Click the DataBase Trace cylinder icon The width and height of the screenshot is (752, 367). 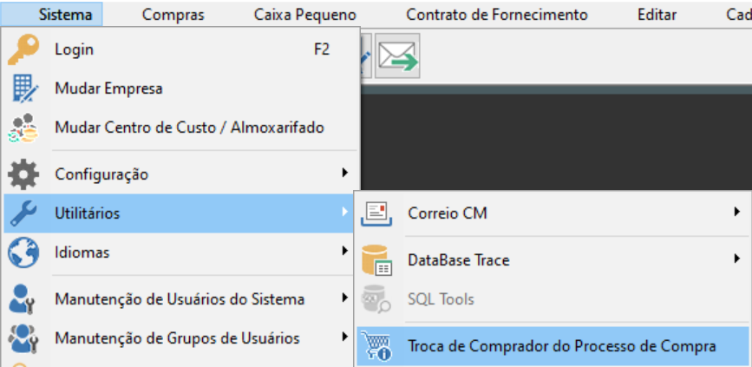coord(376,260)
